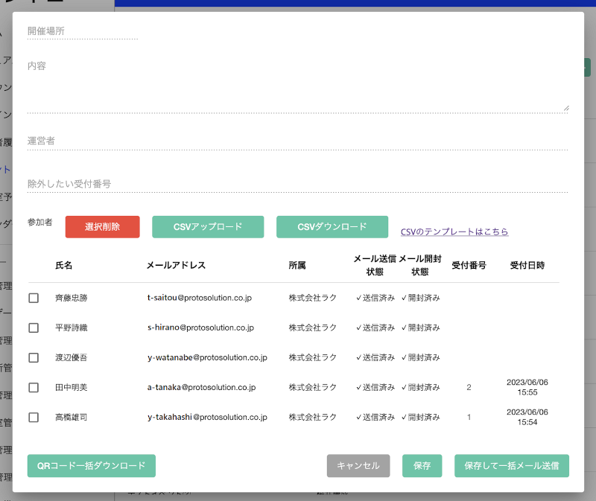Grab the 内容 textarea resize handle
596x501 pixels.
[566, 108]
